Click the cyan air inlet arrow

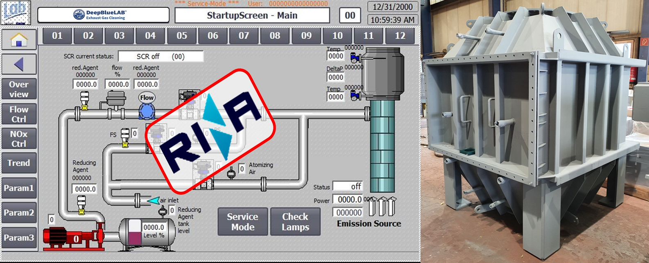(153, 200)
